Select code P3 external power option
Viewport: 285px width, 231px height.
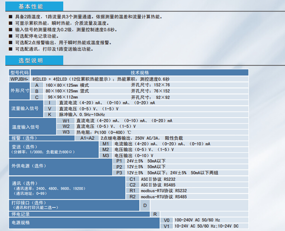pyautogui.click(x=119, y=172)
